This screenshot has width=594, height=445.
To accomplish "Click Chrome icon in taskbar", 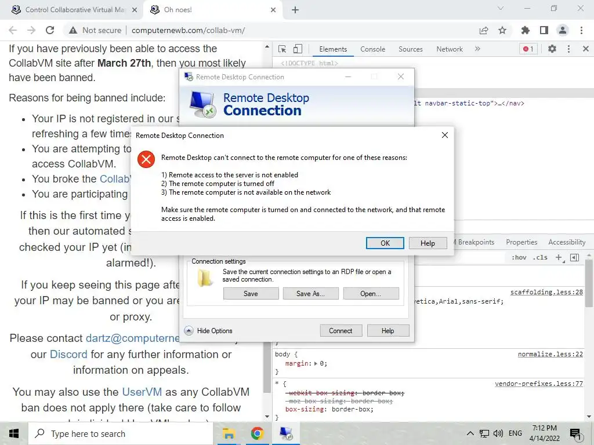I will coord(257,433).
